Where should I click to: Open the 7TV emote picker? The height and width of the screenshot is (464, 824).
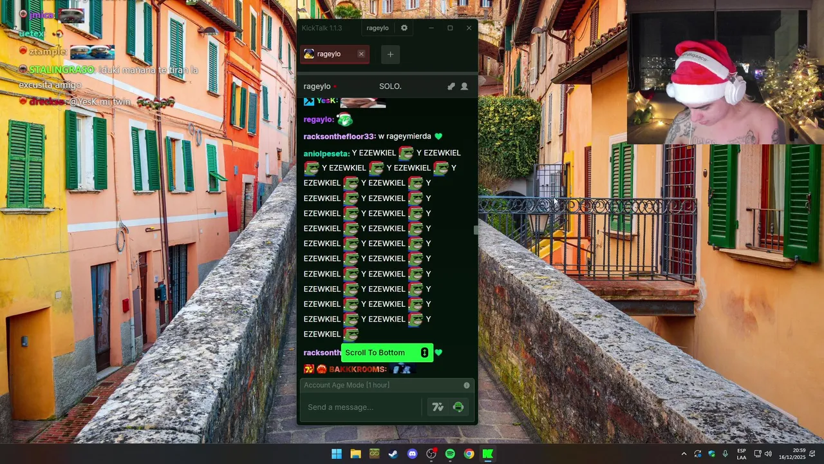point(438,407)
